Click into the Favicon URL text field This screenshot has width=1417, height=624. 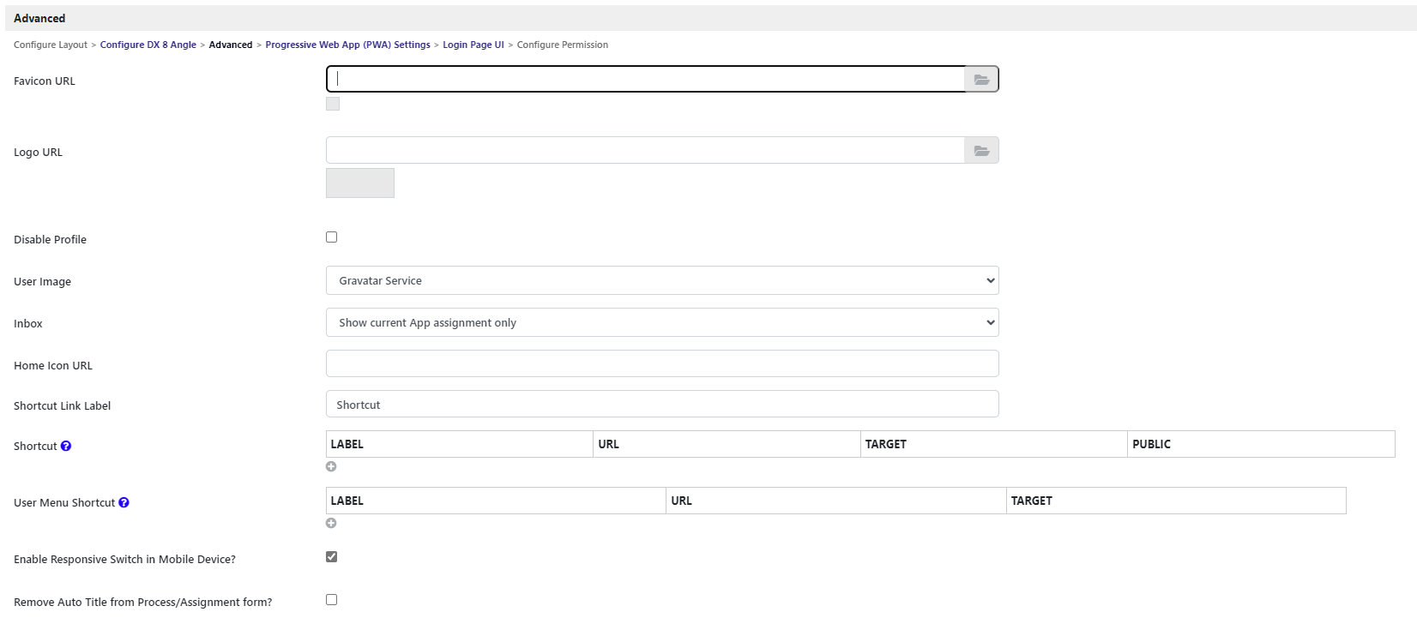click(x=645, y=80)
